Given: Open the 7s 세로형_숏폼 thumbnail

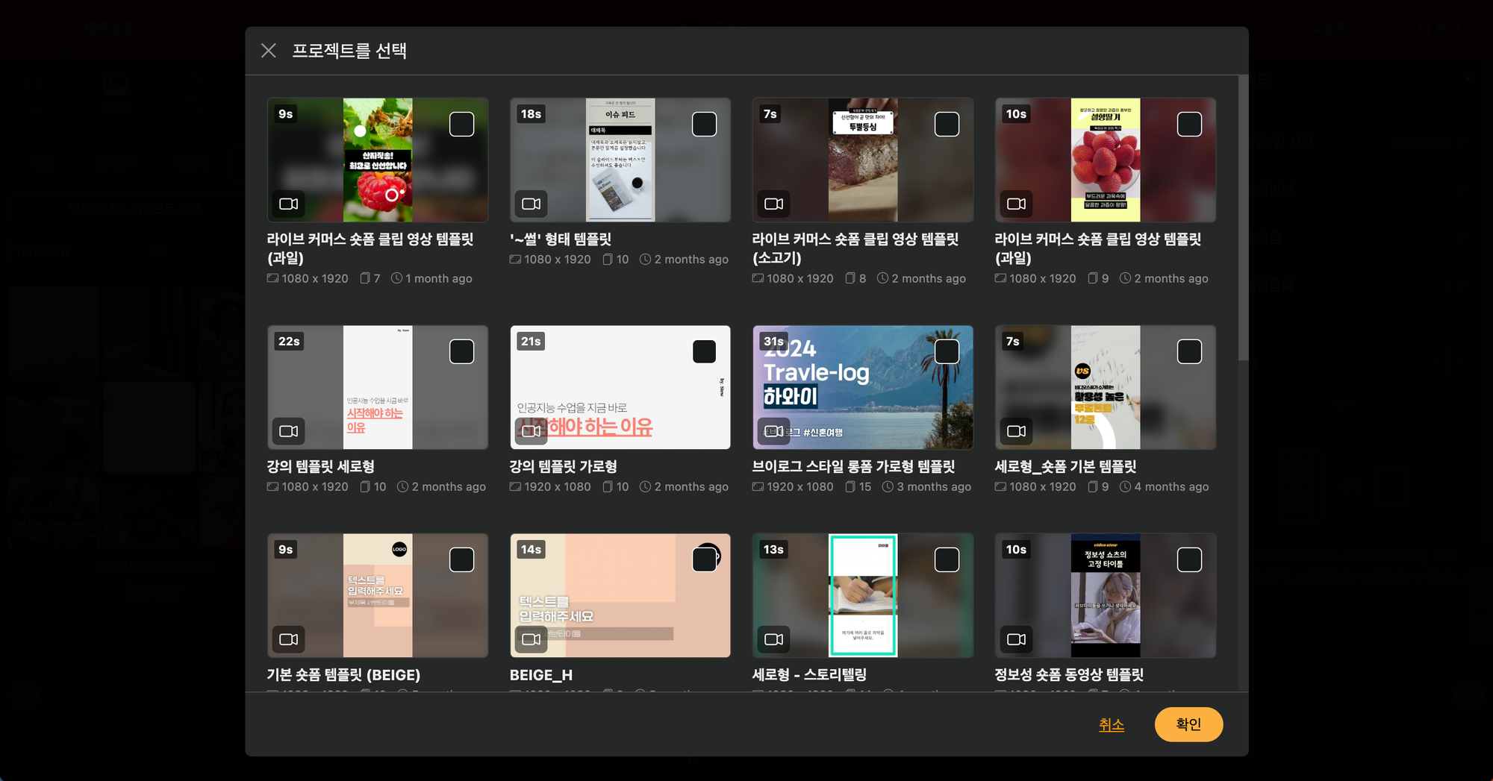Looking at the screenshot, I should (1106, 387).
